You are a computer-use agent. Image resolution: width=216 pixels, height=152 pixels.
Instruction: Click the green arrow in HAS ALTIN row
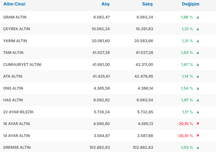point(198,100)
